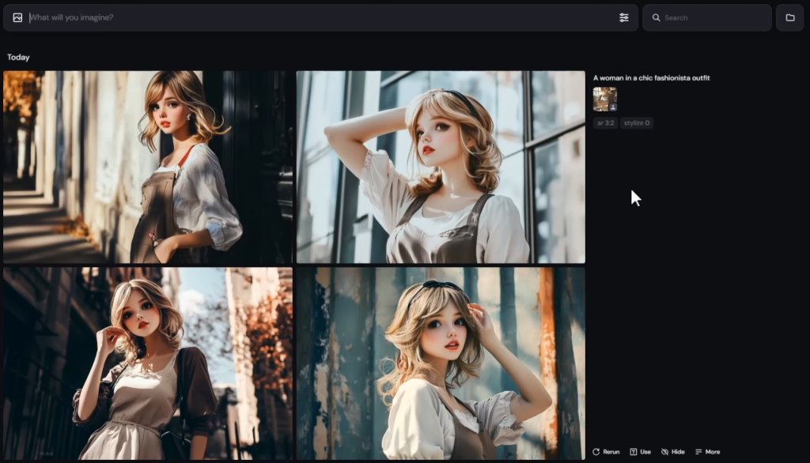Click the prompt text "A woman in a chic fashionista outfit"
The width and height of the screenshot is (810, 463).
tap(651, 78)
